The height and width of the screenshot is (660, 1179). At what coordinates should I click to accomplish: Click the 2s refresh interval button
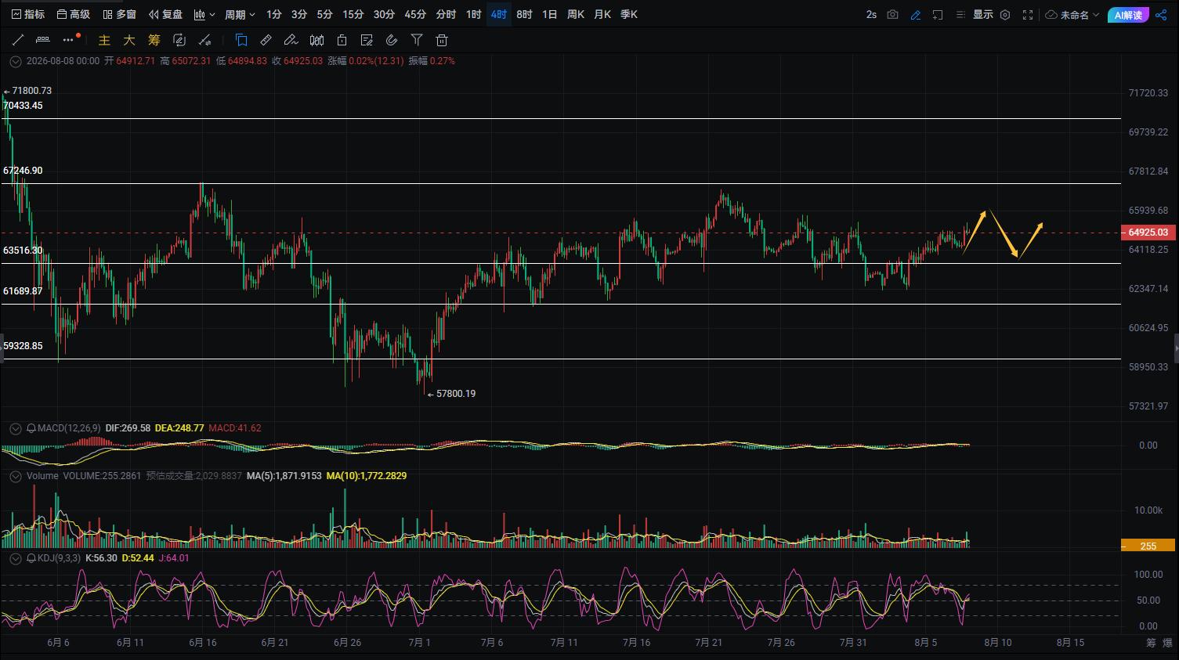coord(871,14)
